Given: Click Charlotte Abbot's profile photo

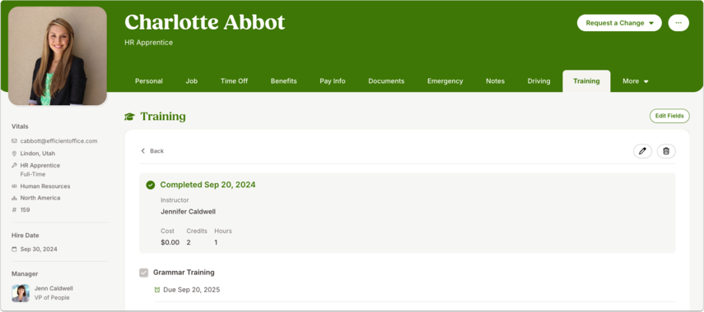Looking at the screenshot, I should pos(58,56).
